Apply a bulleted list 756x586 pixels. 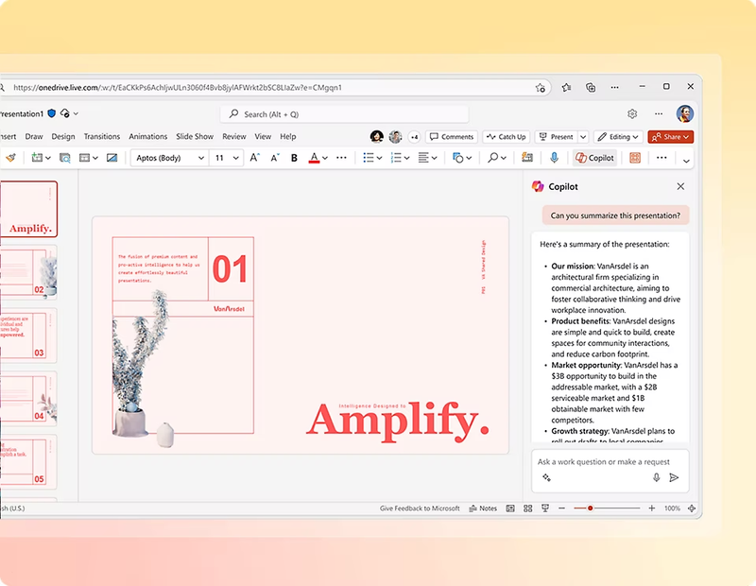369,158
